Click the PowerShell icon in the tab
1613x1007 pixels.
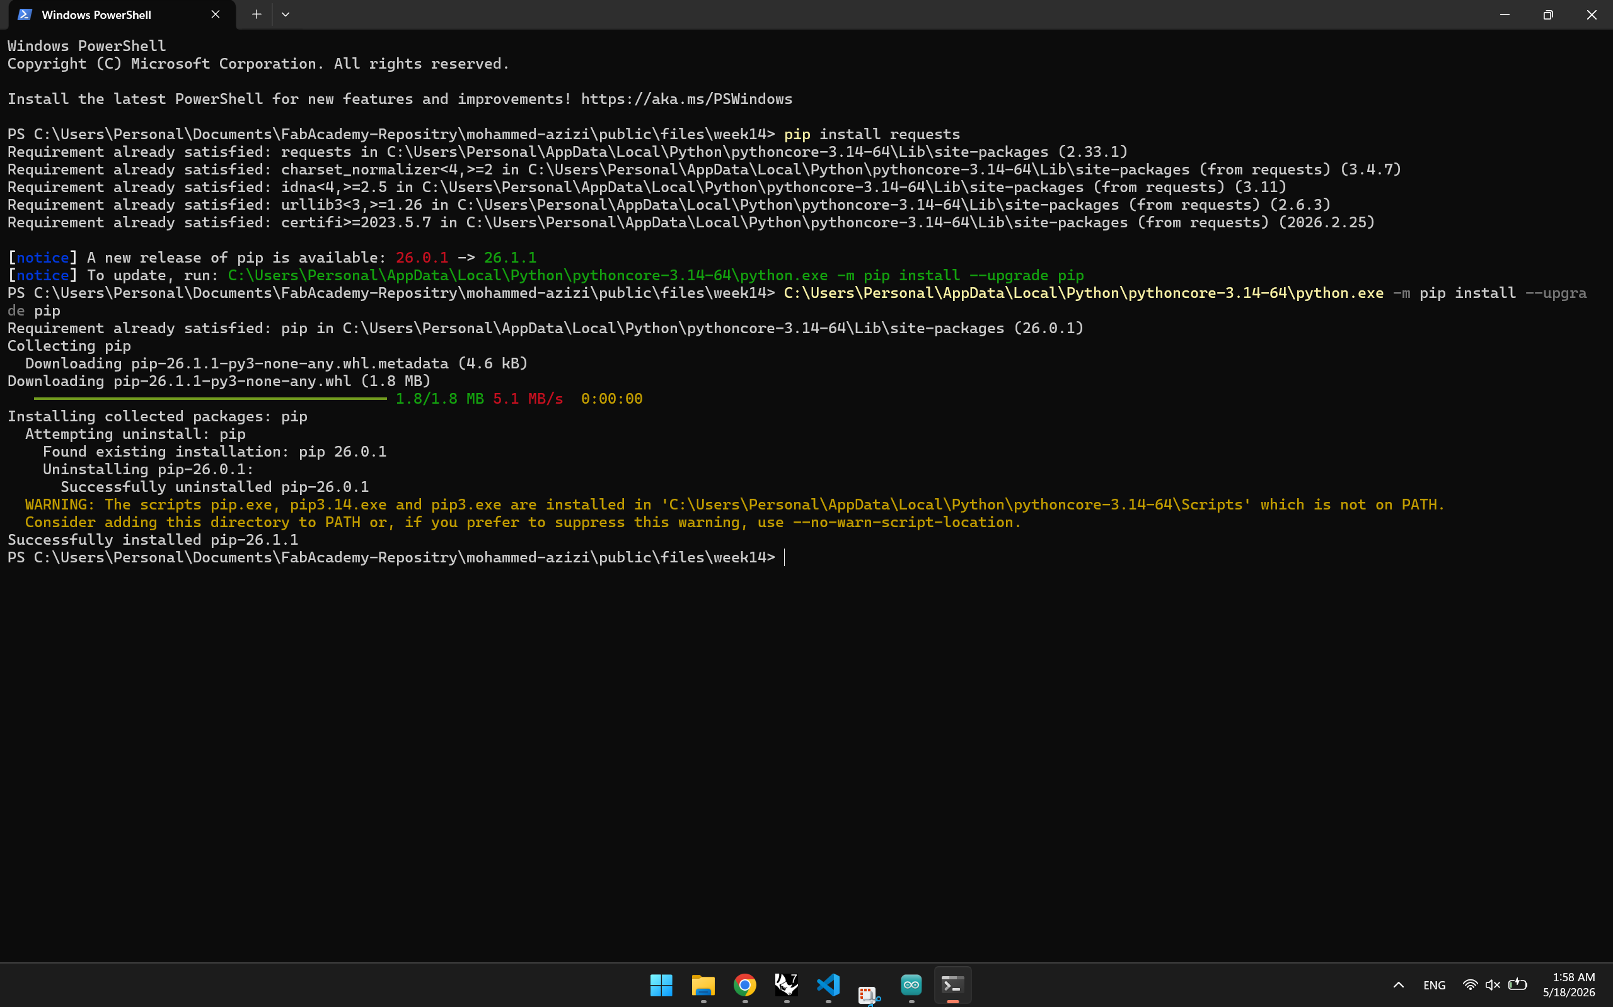[x=25, y=14]
